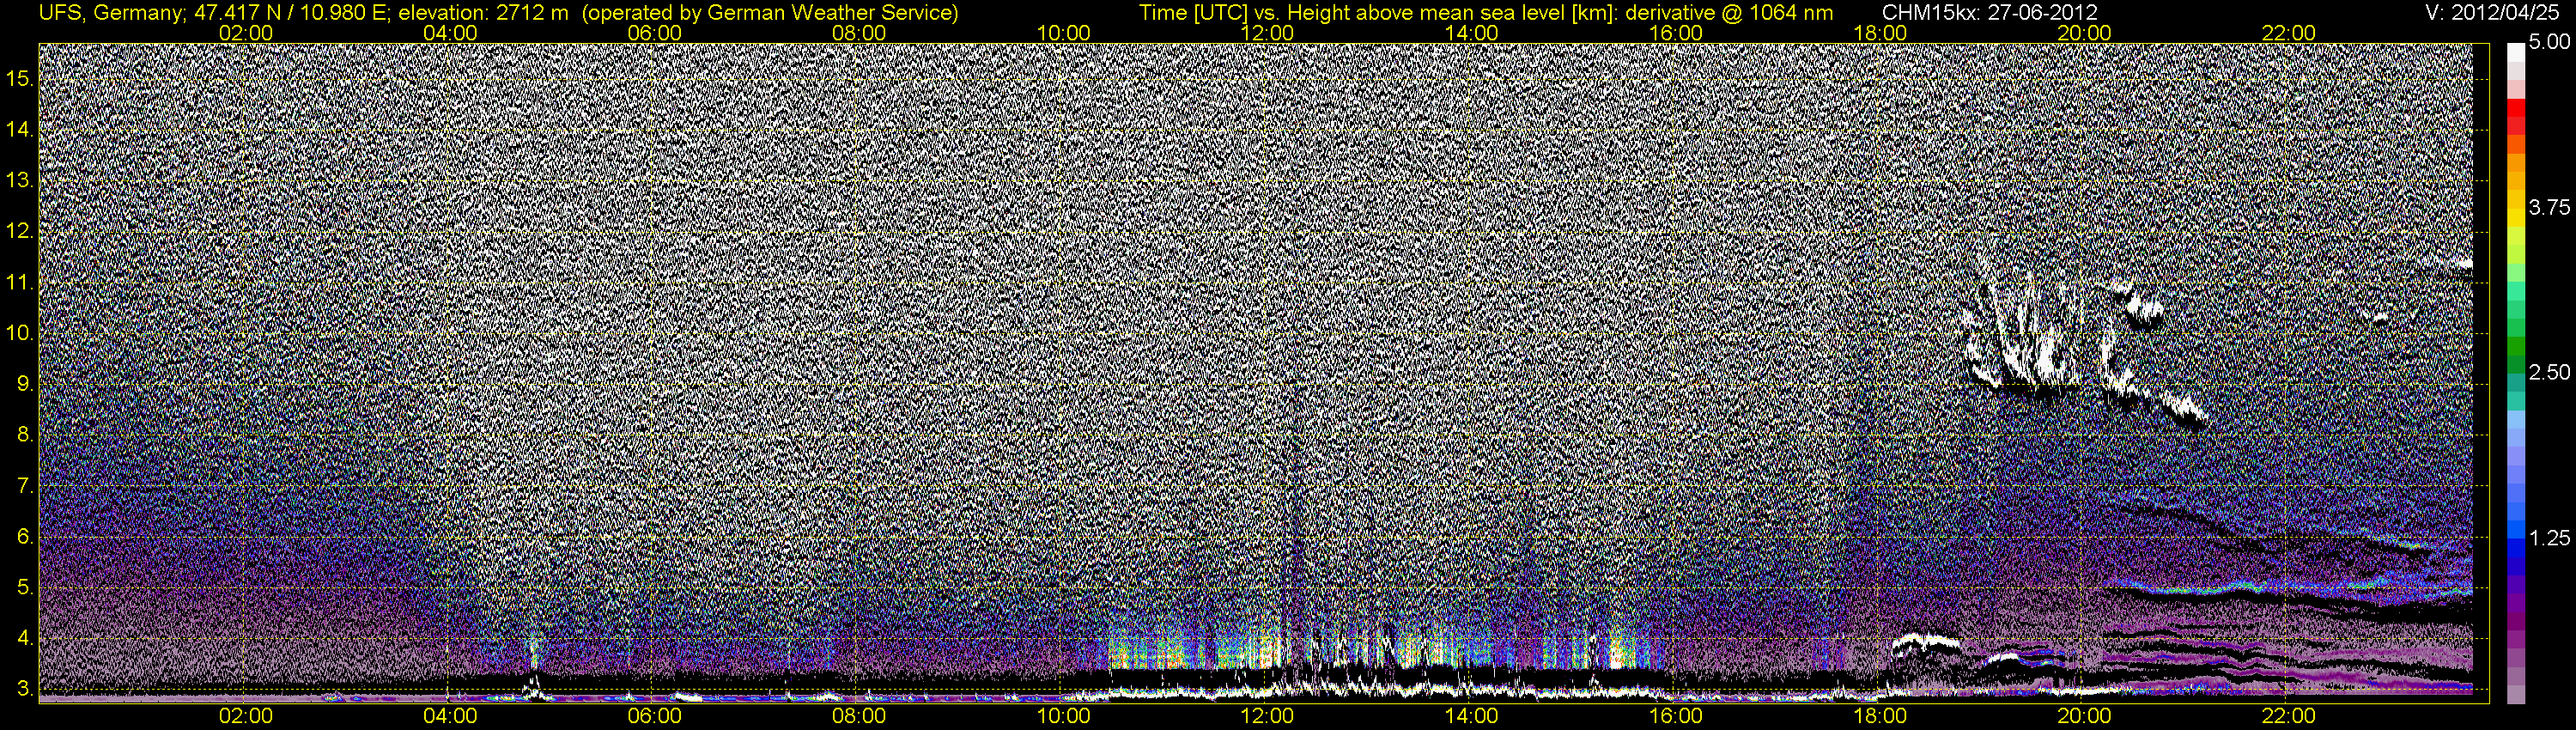Click the bottom time axis label '16:00'
Screen dimensions: 2576x730
[x=1676, y=716]
